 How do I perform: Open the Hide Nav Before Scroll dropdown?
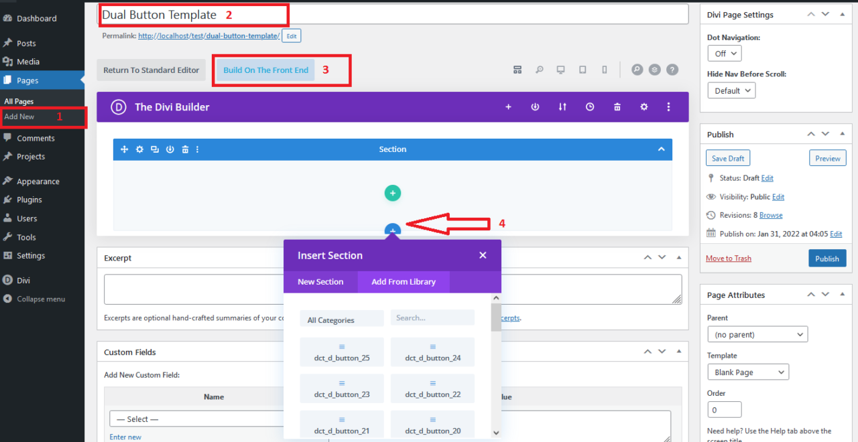click(x=731, y=90)
